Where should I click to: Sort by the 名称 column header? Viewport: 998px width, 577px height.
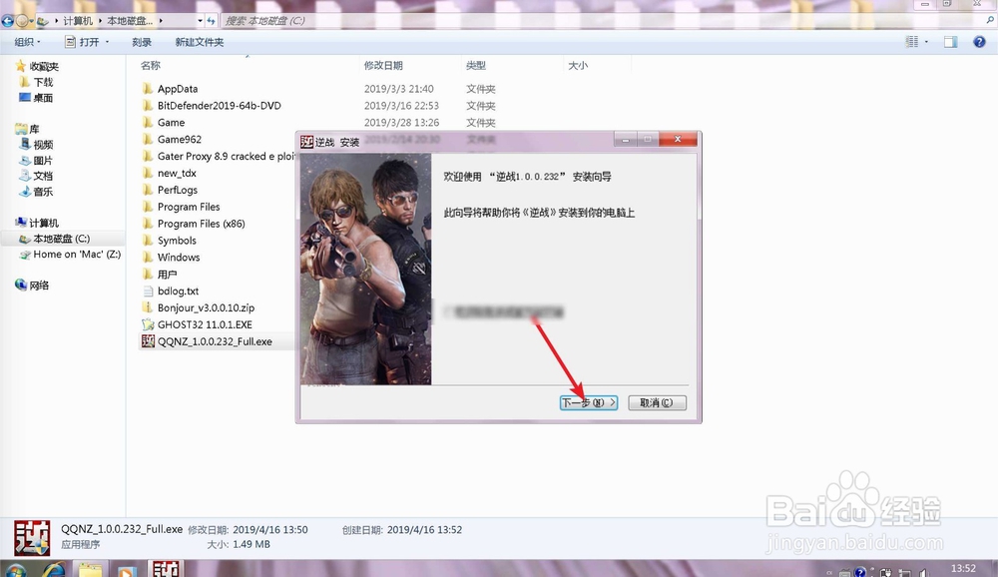(x=151, y=66)
